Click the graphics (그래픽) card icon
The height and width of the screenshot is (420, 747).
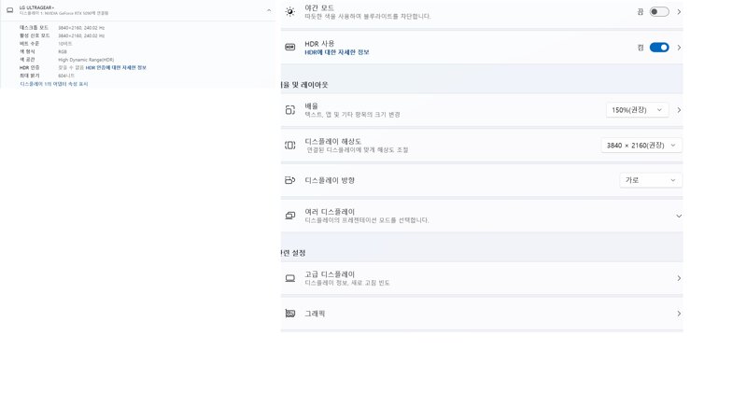pos(290,314)
